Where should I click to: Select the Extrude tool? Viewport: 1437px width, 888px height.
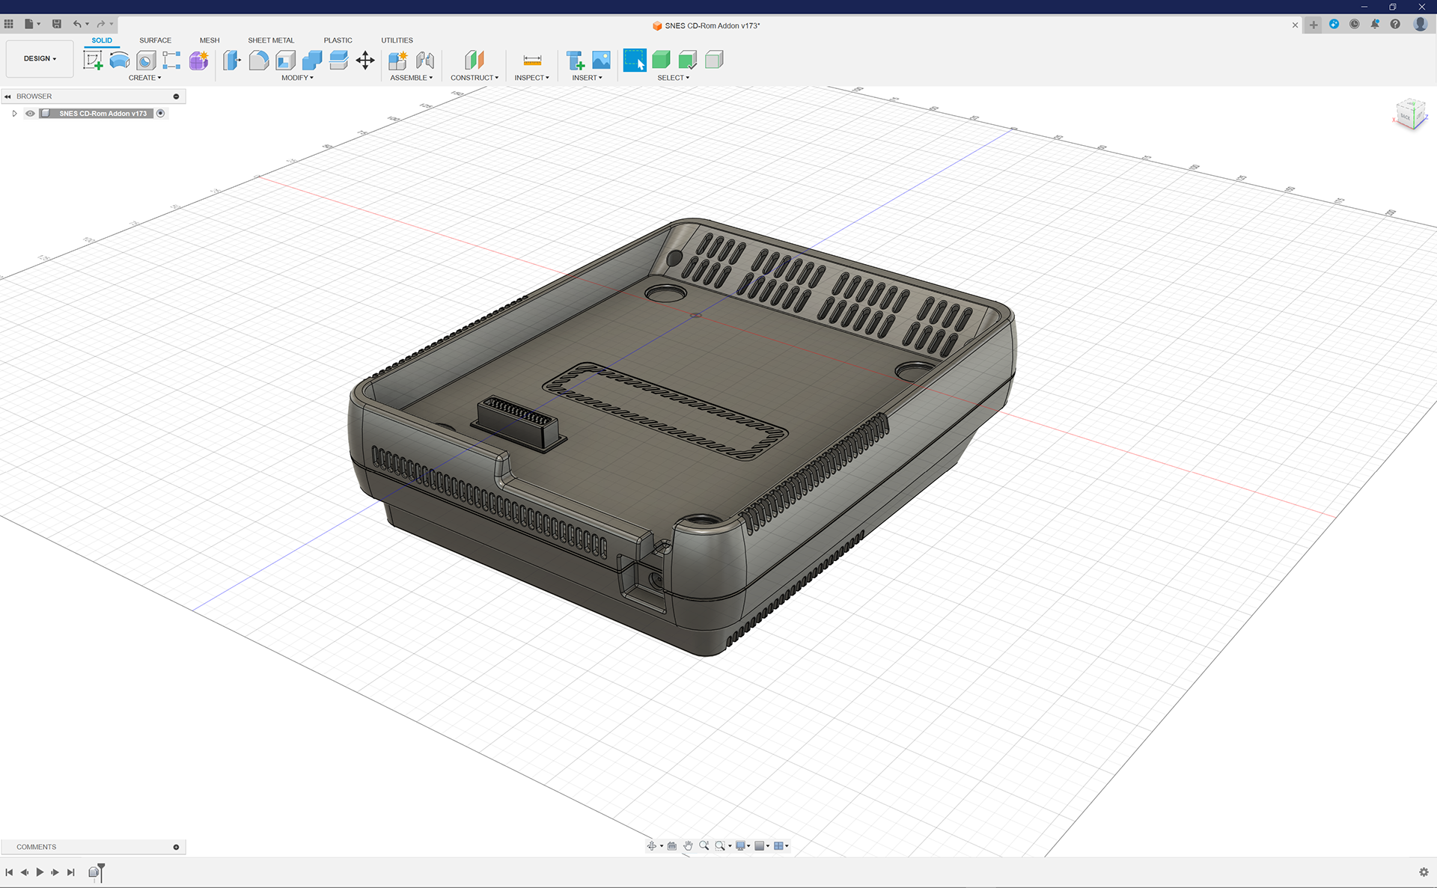coord(120,60)
